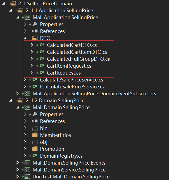
Task: Expand UnitTest.Mall.Domain.SellingPrice project arrow
Action: 18,177
